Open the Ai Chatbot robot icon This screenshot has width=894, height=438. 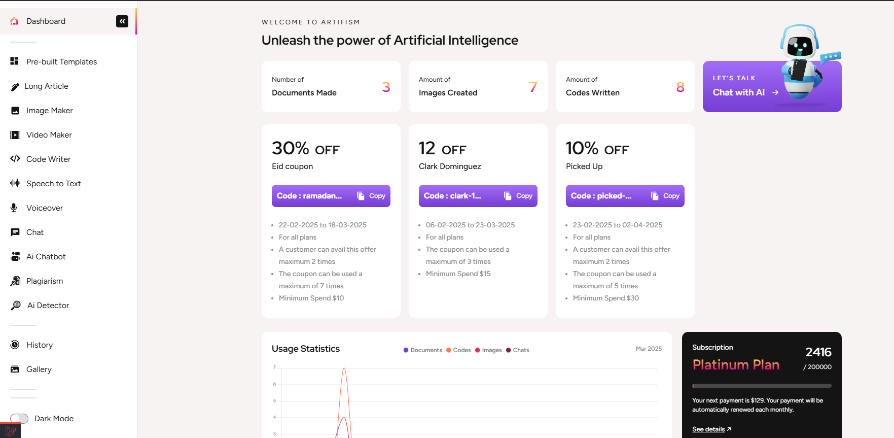(15, 257)
